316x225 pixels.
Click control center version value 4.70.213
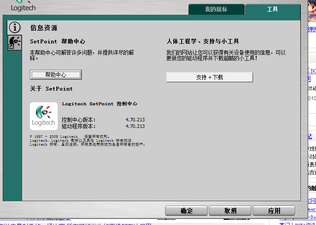pos(135,120)
